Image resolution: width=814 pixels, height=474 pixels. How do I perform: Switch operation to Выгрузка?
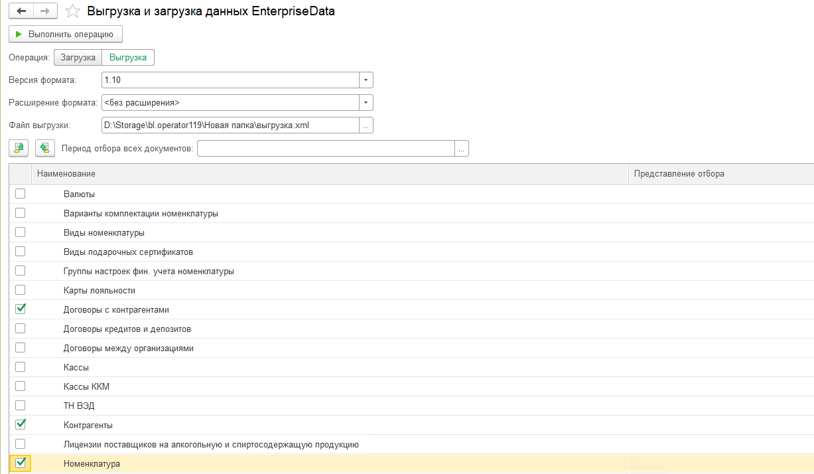[x=128, y=58]
